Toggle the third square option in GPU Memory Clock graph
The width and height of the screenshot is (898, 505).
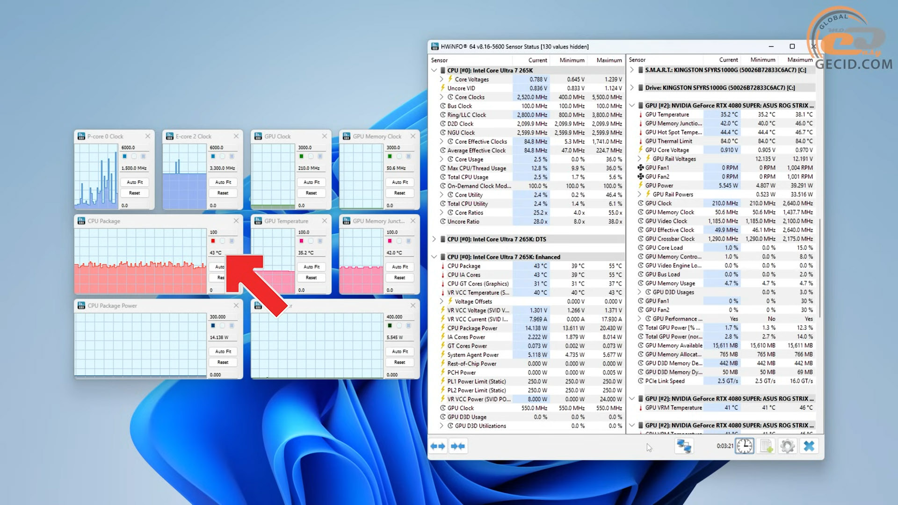pos(408,156)
